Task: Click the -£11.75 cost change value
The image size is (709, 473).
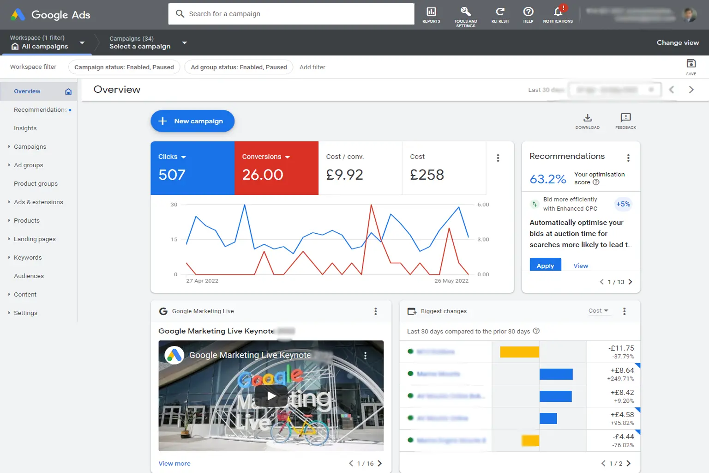Action: (621, 348)
